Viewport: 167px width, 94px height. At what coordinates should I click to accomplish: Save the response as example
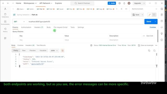(146, 45)
